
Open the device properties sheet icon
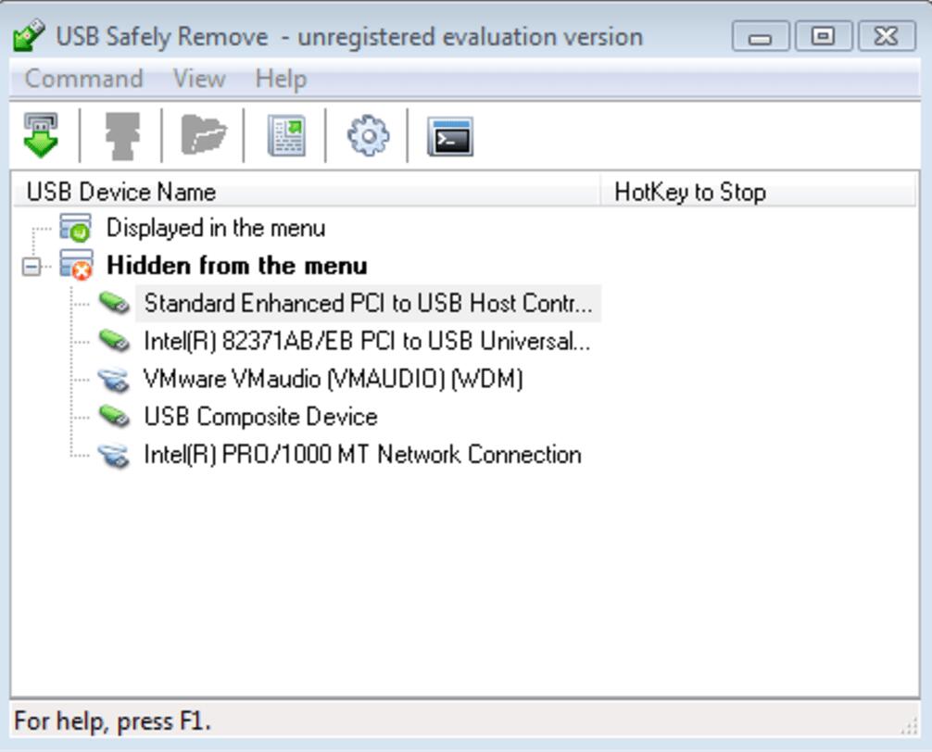point(286,136)
